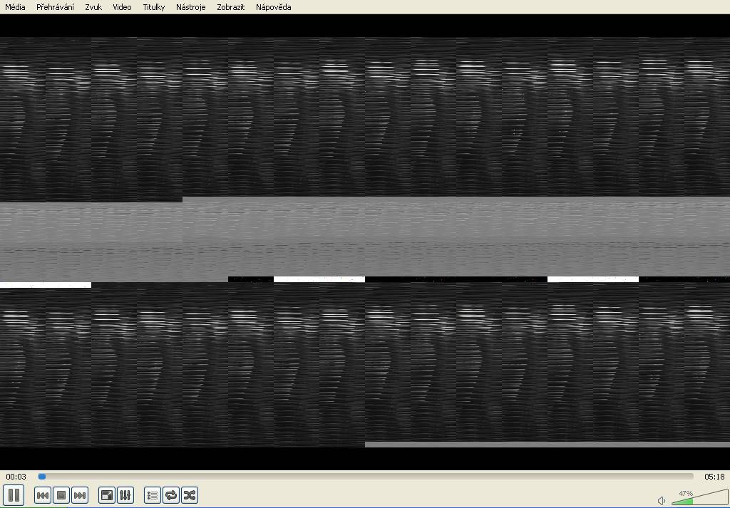Screen dimensions: 730x508
Task: Open the Přehrávání menu
Action: 55,7
